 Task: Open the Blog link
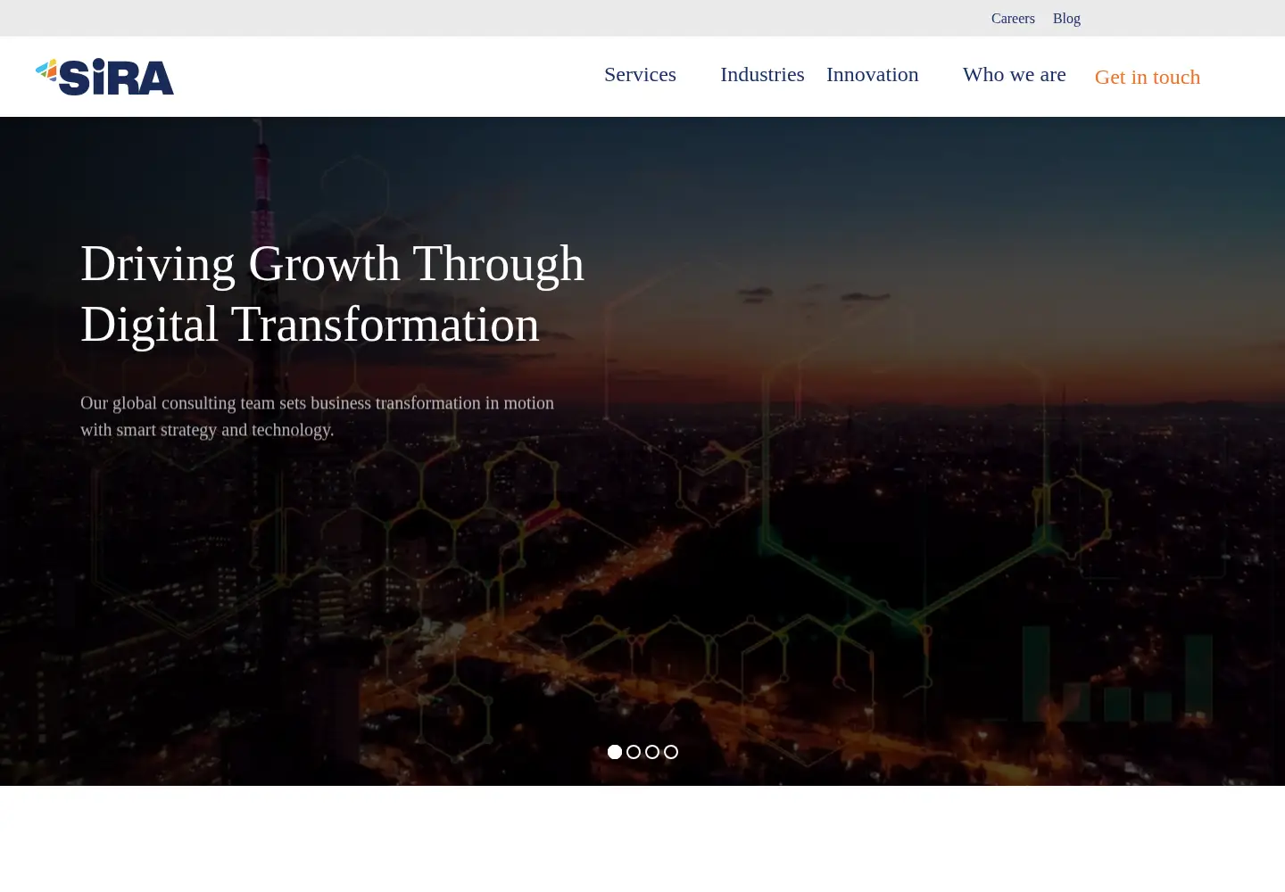click(x=1066, y=19)
